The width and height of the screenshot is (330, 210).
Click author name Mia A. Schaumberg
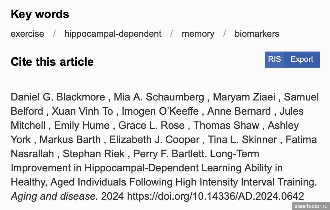click(x=159, y=97)
